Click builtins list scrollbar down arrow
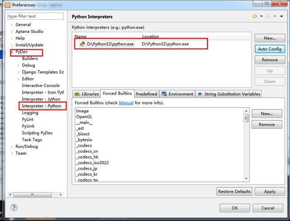290x221 pixels. click(x=246, y=178)
